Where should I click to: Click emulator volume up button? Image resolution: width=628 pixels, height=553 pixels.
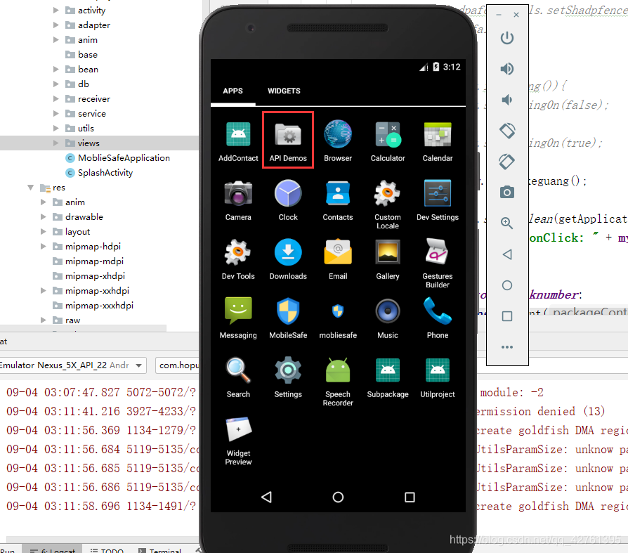[x=507, y=69]
